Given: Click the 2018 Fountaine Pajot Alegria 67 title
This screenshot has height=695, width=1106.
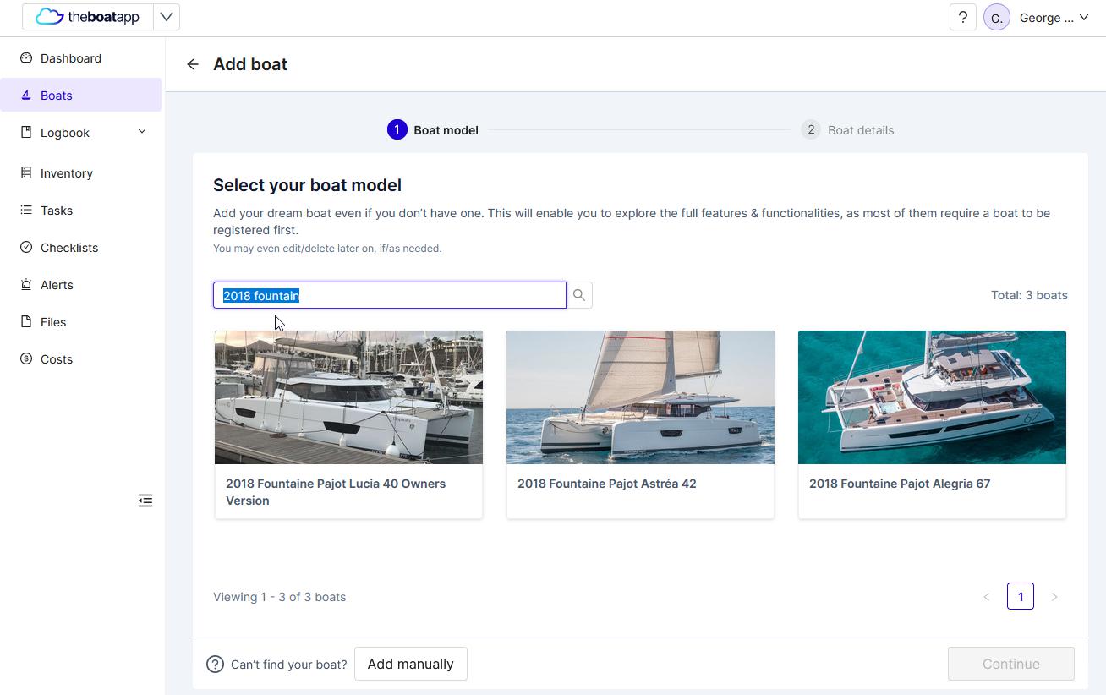Looking at the screenshot, I should pos(900,484).
